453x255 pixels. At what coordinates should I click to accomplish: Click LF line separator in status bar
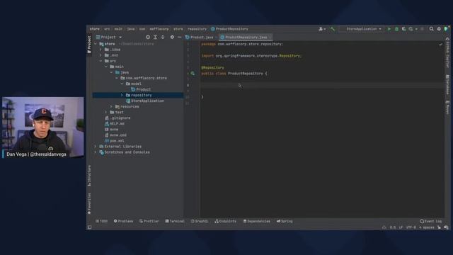pos(401,227)
